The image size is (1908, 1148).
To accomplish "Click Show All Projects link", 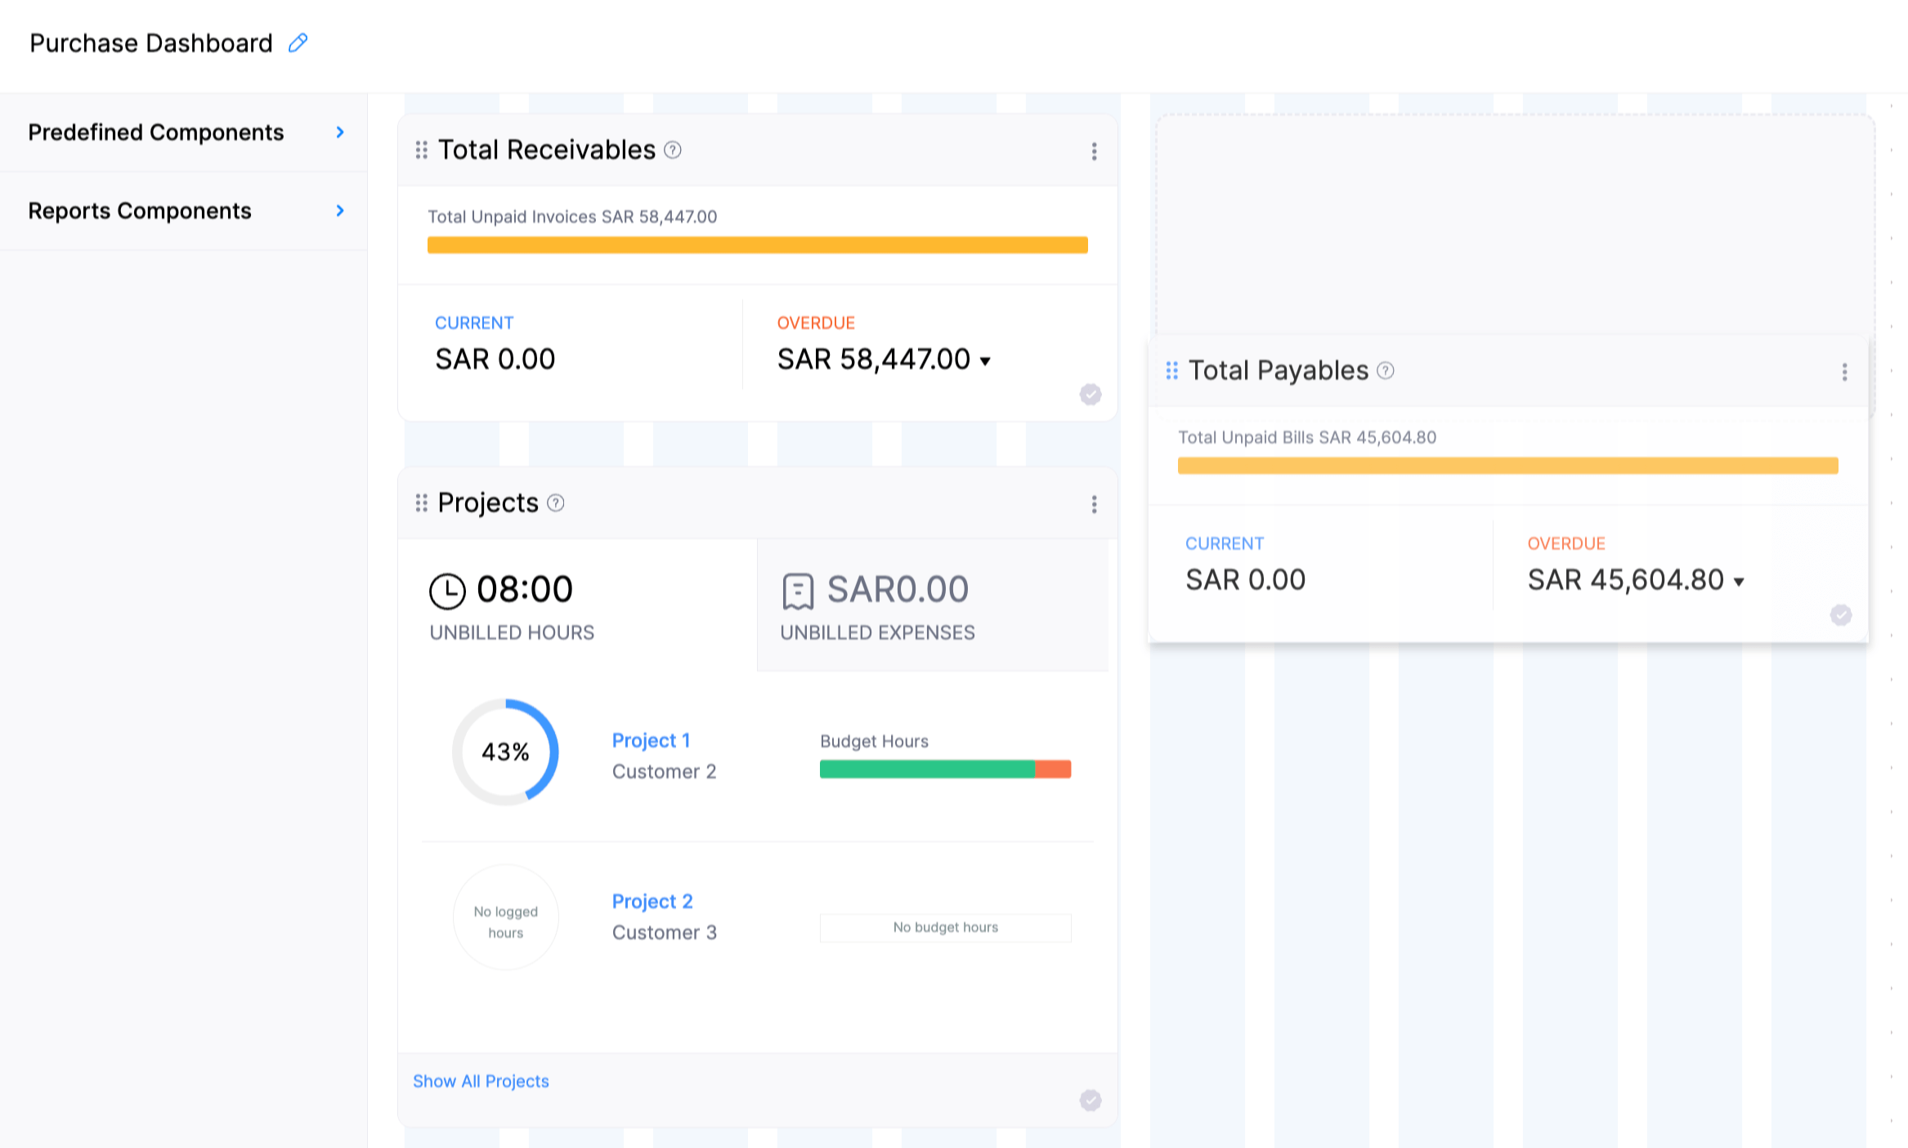I will [x=481, y=1081].
